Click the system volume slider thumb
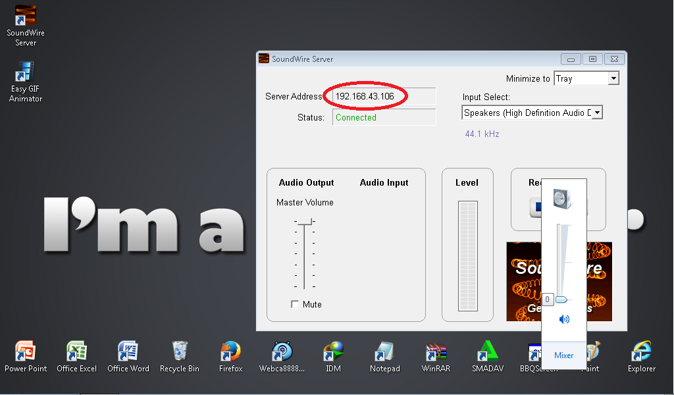Viewport: 674px width, 395px height. (x=562, y=300)
